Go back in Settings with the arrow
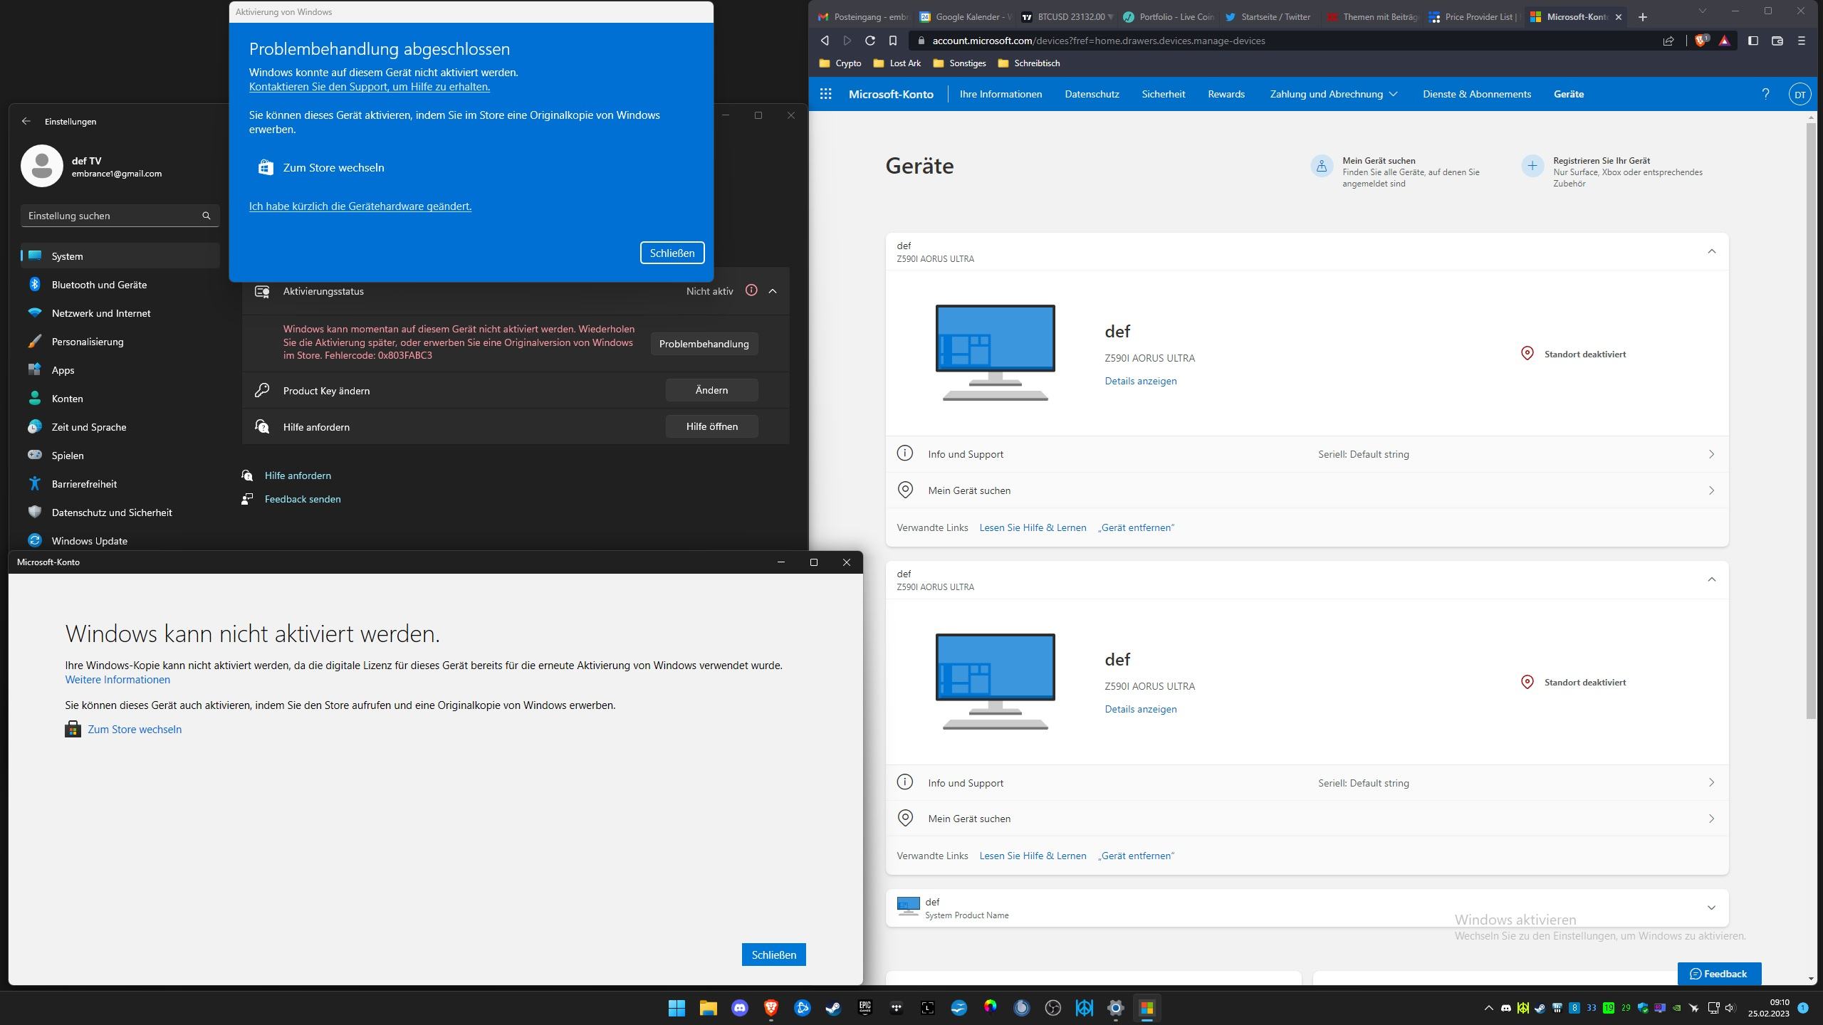The width and height of the screenshot is (1823, 1025). [x=26, y=121]
